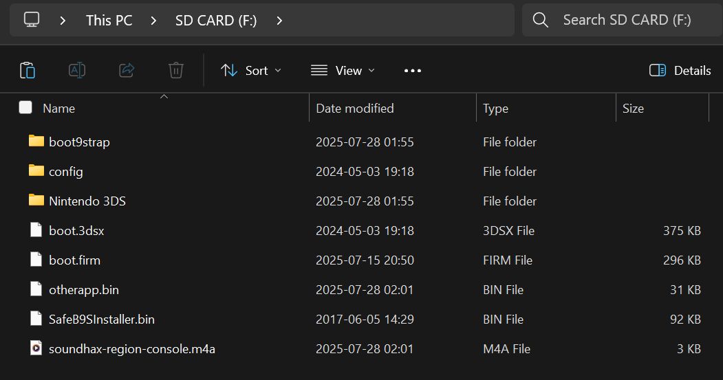Open the View dropdown
Image resolution: width=723 pixels, height=380 pixels.
tap(343, 71)
